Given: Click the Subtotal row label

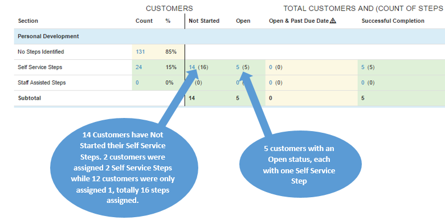Looking at the screenshot, I should [30, 98].
